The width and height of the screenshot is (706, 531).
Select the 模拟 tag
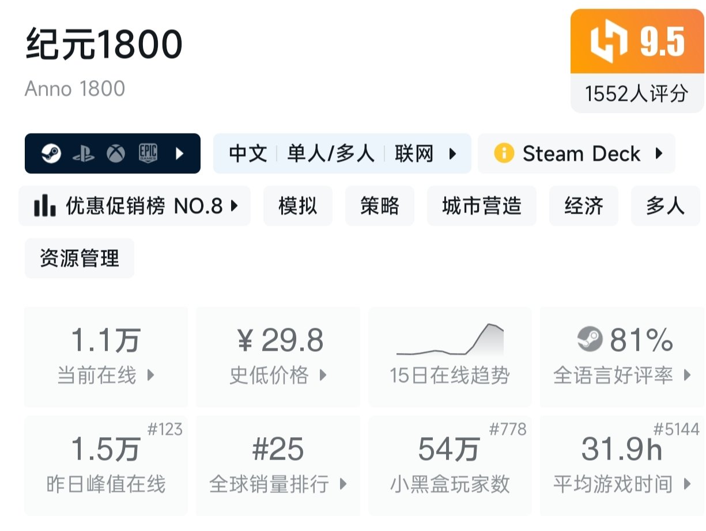[297, 206]
